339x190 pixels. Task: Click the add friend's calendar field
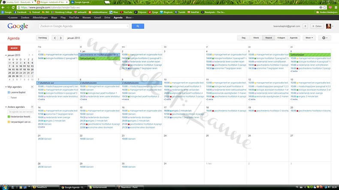pos(21,112)
